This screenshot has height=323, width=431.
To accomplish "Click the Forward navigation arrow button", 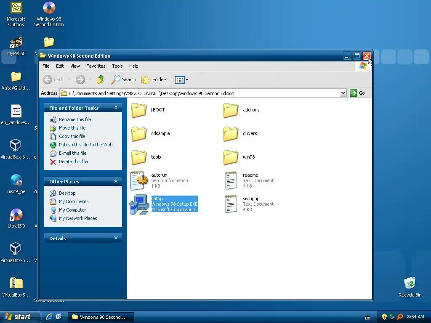I will point(80,79).
